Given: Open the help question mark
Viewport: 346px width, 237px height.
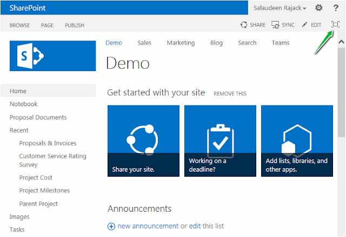Looking at the screenshot, I should [x=336, y=8].
